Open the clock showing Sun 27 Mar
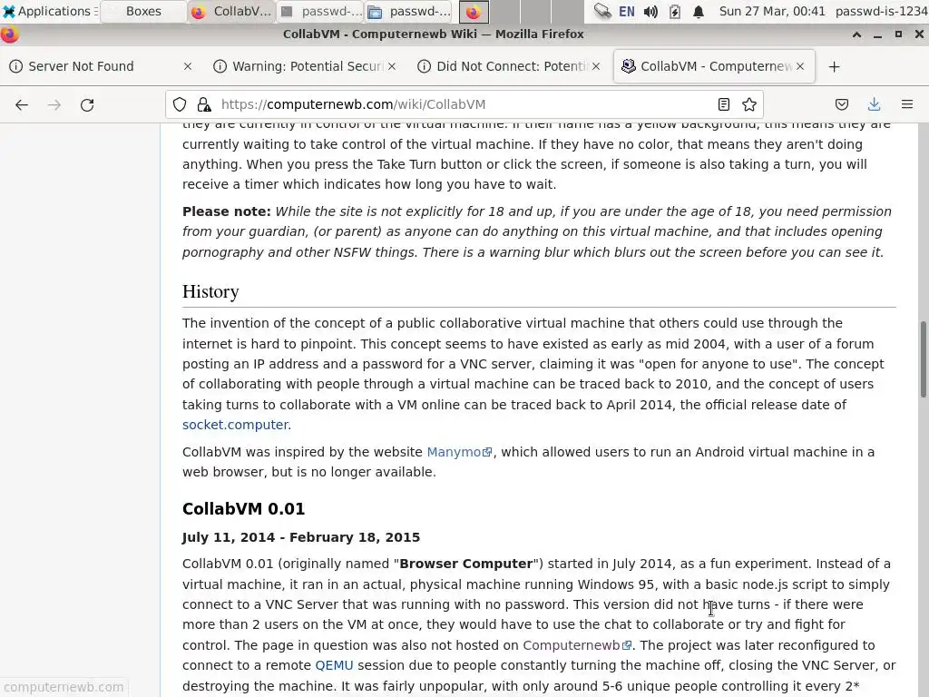The height and width of the screenshot is (697, 929). [x=772, y=11]
